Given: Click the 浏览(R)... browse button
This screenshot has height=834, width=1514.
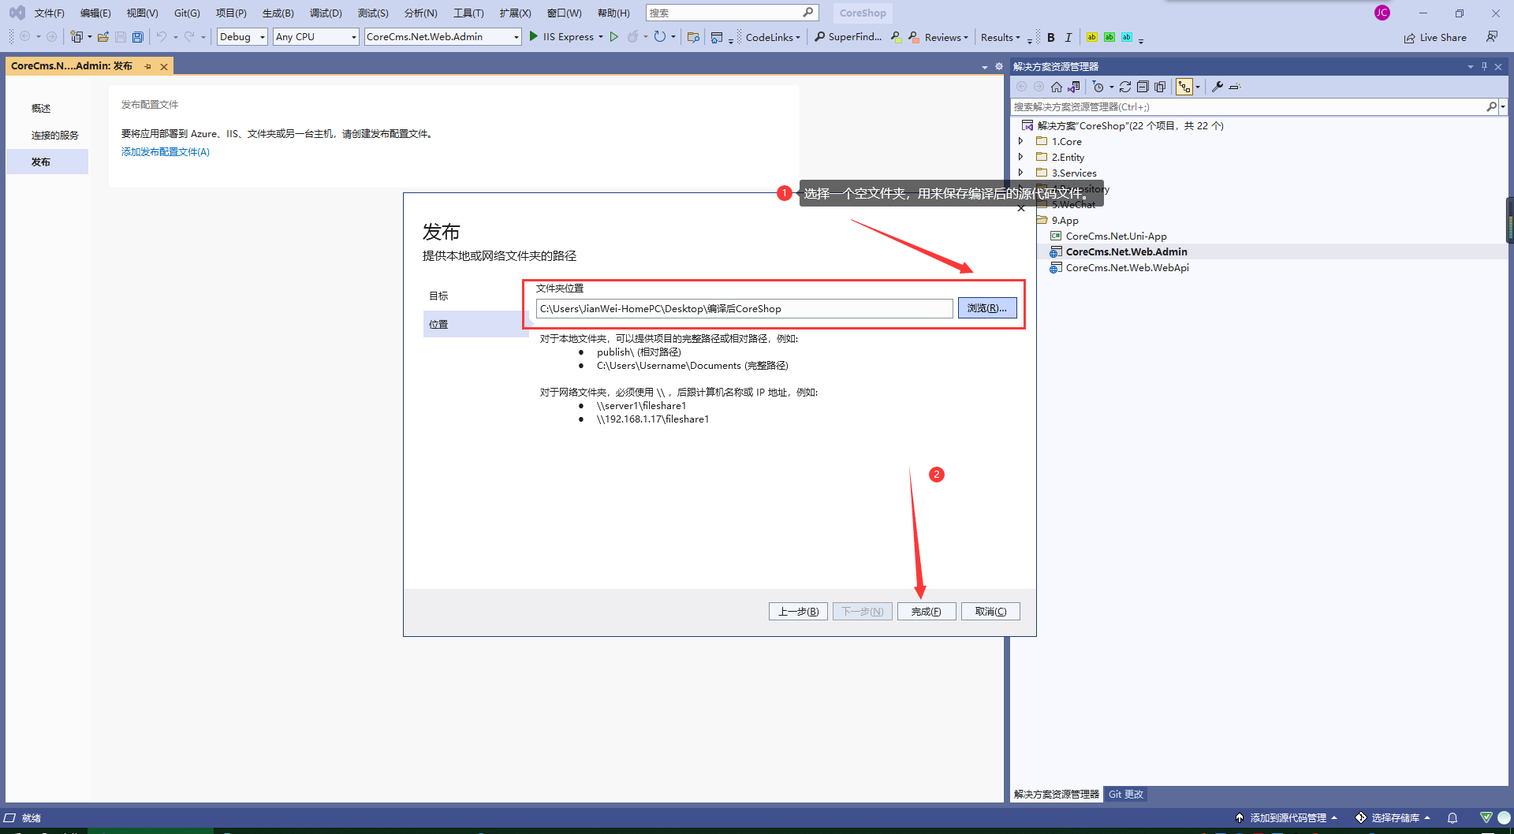Looking at the screenshot, I should 986,308.
